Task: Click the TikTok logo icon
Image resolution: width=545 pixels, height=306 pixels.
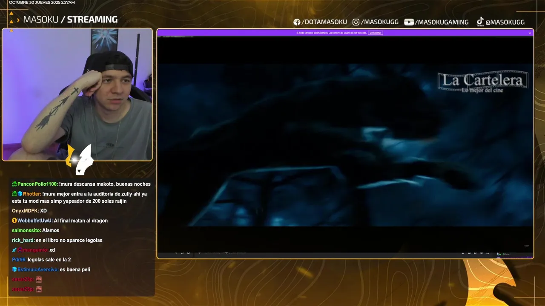Action: coord(480,21)
